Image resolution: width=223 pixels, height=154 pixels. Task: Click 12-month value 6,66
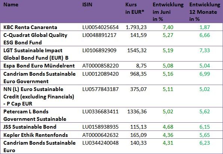pos(205,35)
